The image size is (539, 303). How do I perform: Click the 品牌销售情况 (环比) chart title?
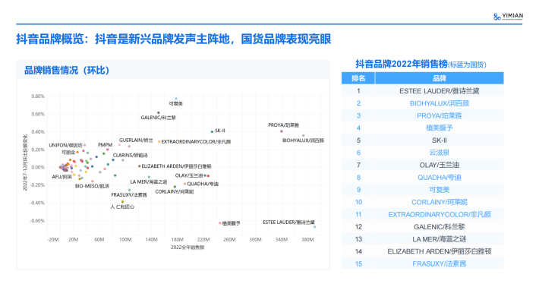point(67,71)
